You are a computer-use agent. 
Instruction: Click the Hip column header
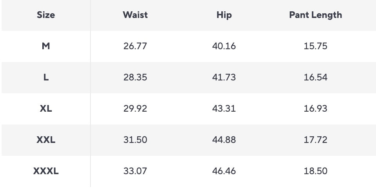pyautogui.click(x=224, y=15)
